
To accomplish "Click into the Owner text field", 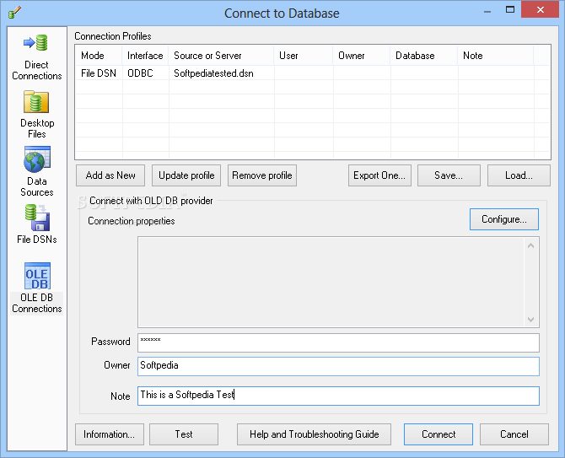I will coord(337,366).
